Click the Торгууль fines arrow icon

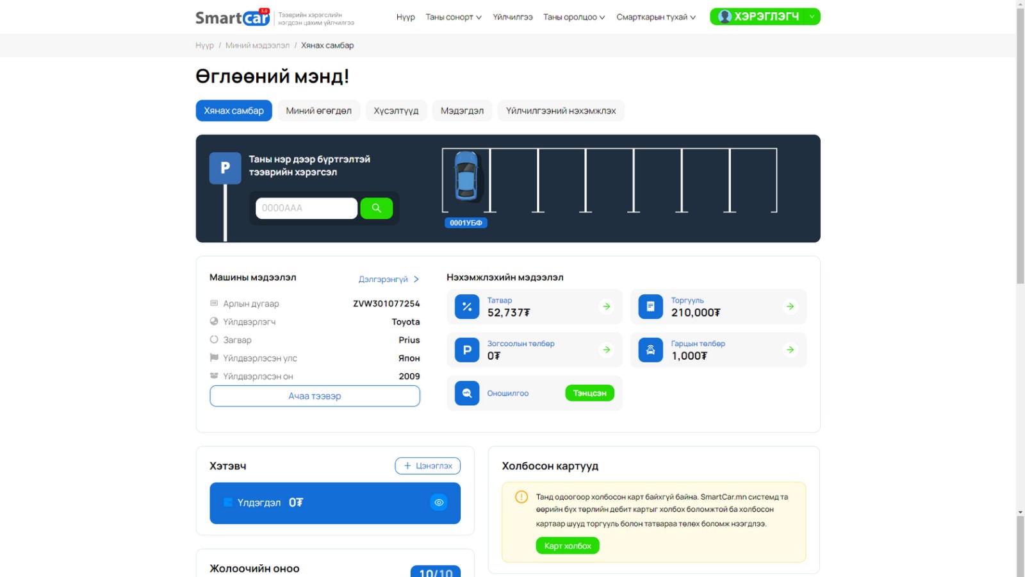(790, 307)
